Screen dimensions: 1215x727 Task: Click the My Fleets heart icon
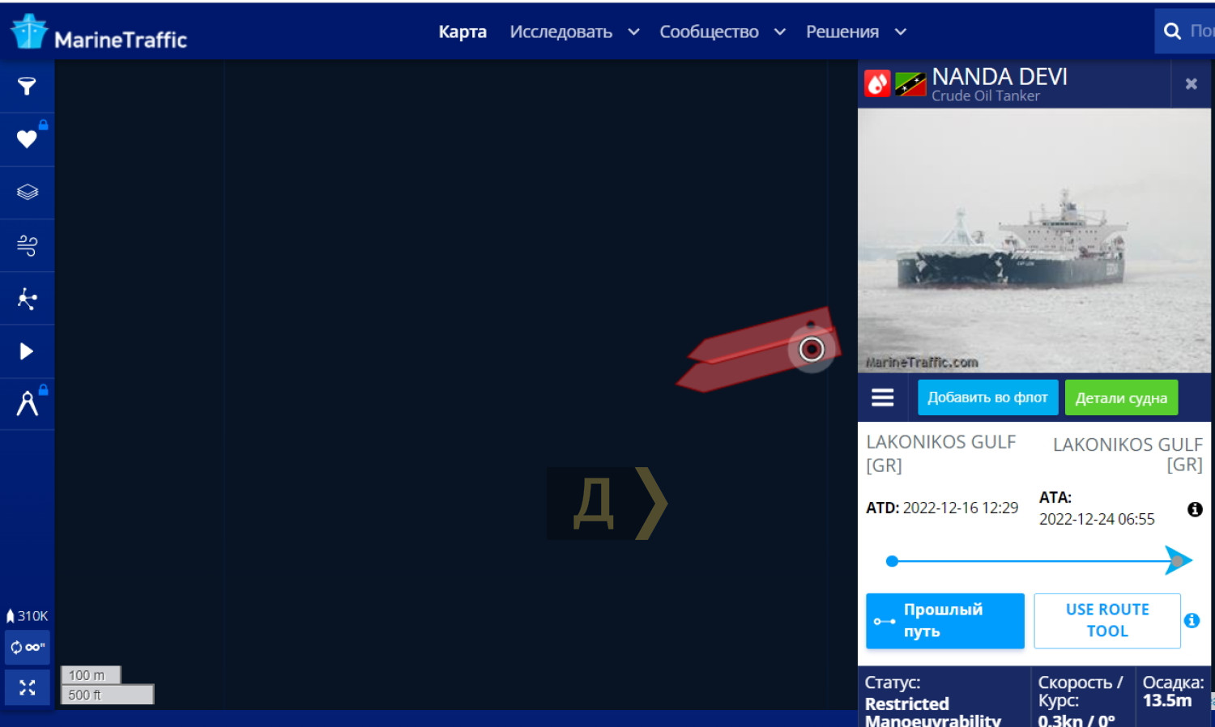[x=27, y=139]
